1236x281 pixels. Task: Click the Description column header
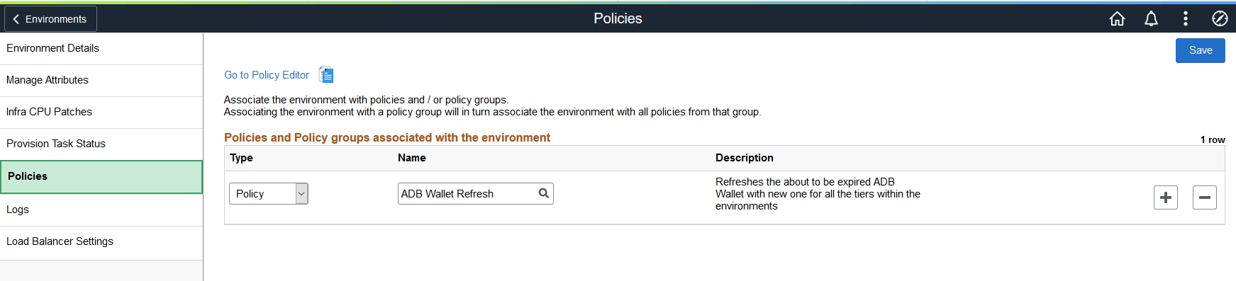(744, 158)
